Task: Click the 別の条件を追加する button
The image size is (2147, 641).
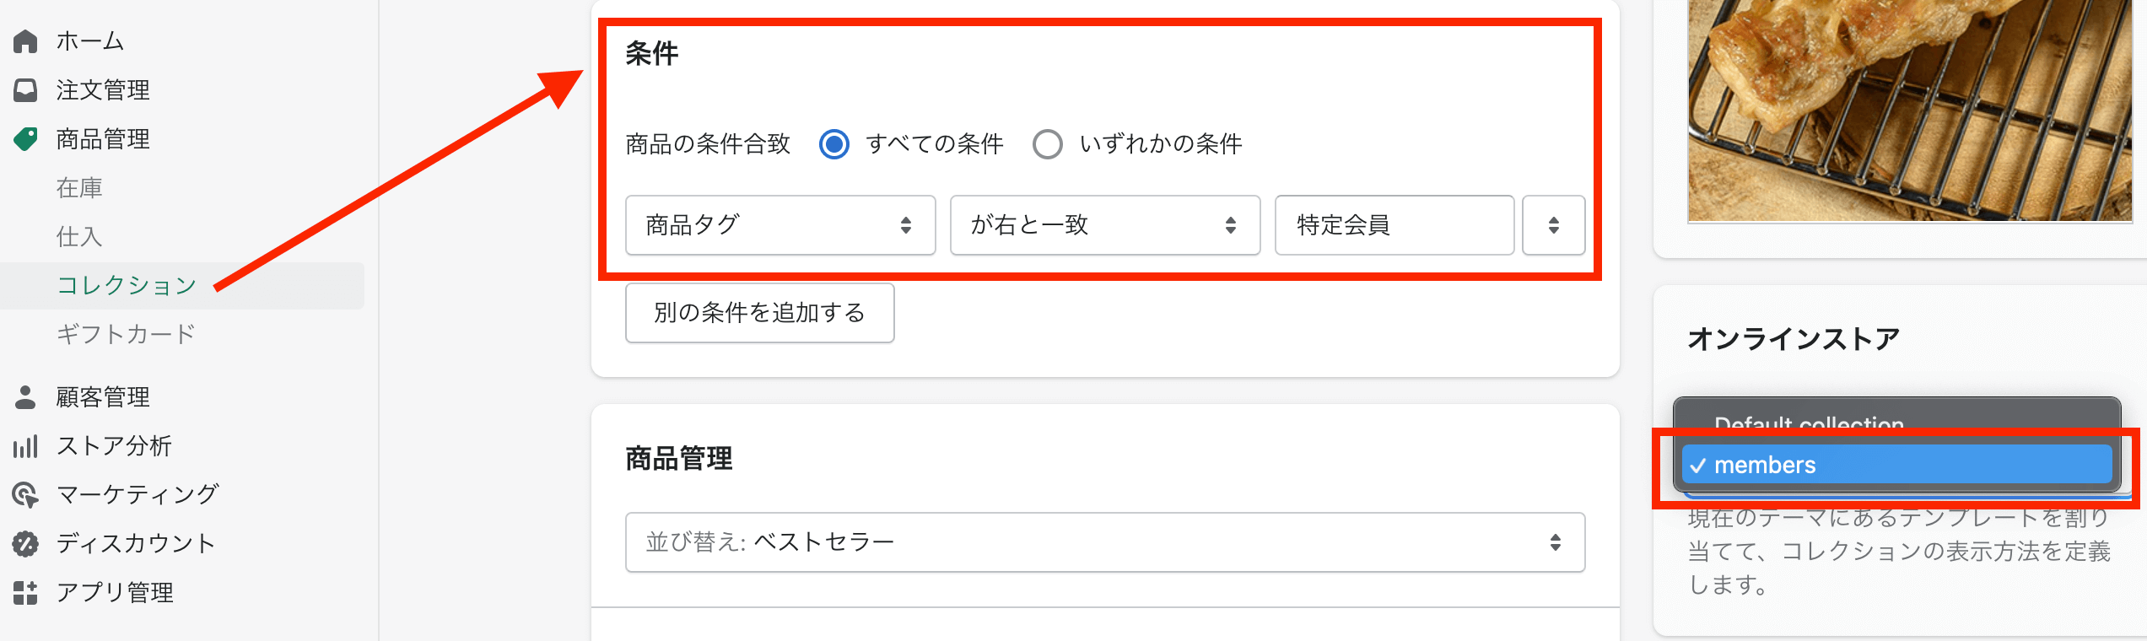Action: click(x=759, y=313)
